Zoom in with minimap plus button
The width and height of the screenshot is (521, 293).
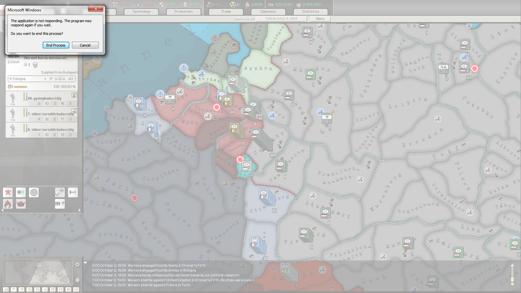tap(78, 265)
